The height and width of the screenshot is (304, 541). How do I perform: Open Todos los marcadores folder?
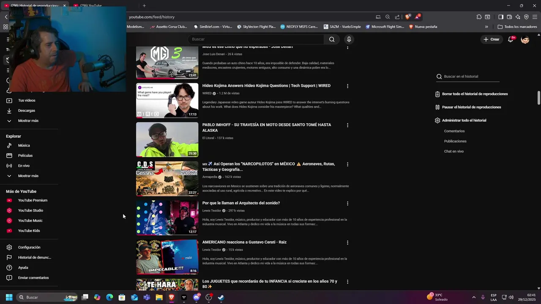tap(517, 27)
